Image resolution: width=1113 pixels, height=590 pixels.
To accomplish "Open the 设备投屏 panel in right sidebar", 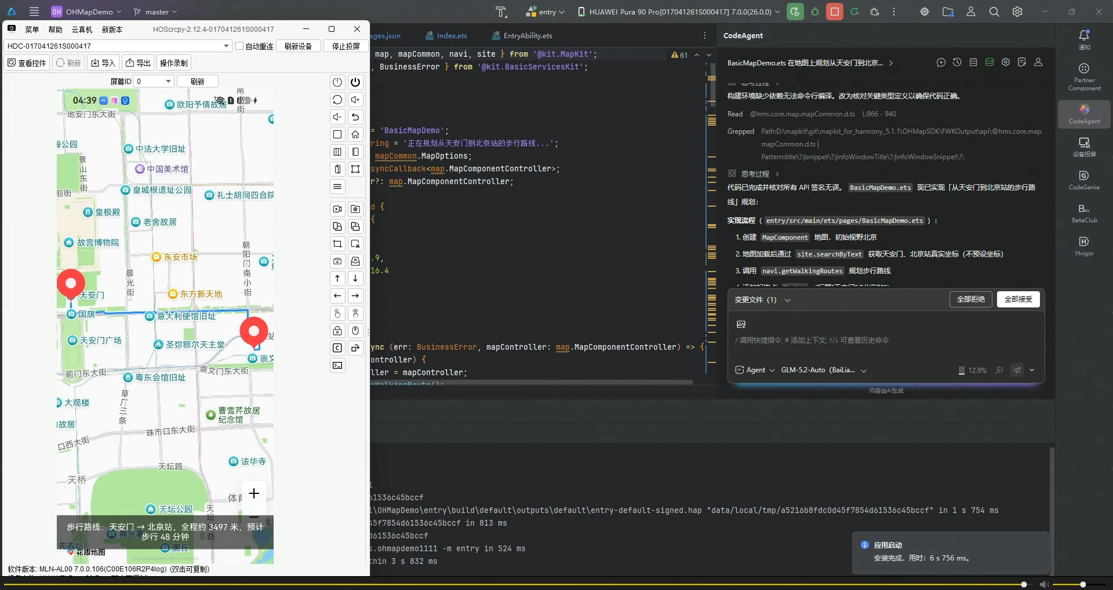I will (1084, 147).
